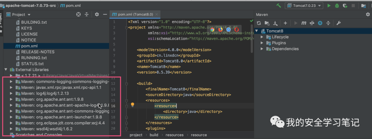Screen dimensions: 372x139
Task: Toggle Skip Tests mode lightning icon
Action: point(320,23)
